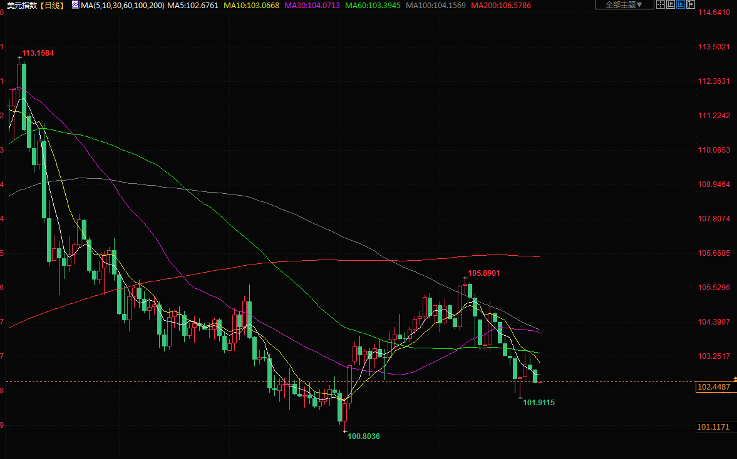Click the highlighted blue play axis icon
Screen dimensions: 737x459
tap(680, 5)
